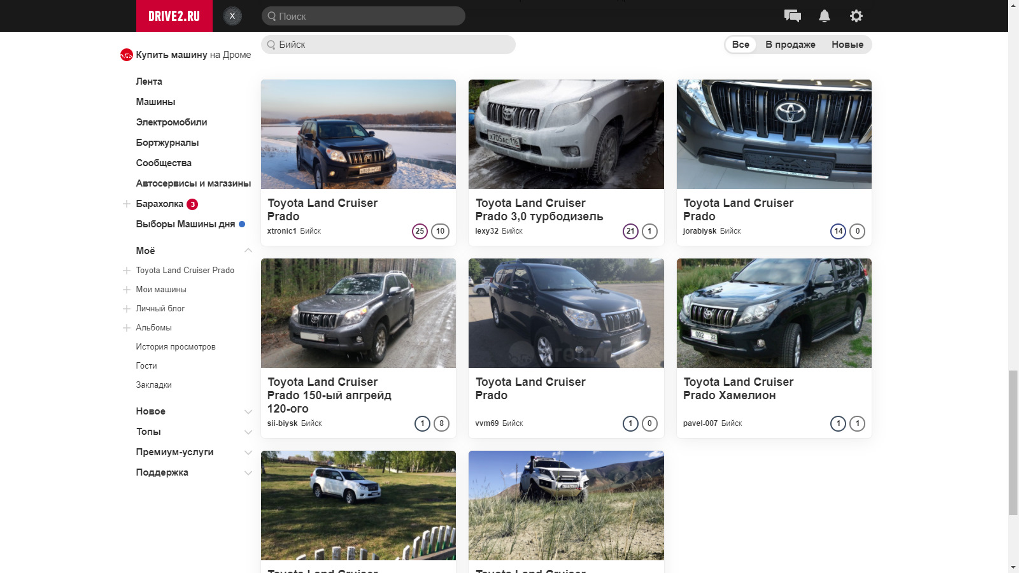Close the sidebar with the X button

232,16
